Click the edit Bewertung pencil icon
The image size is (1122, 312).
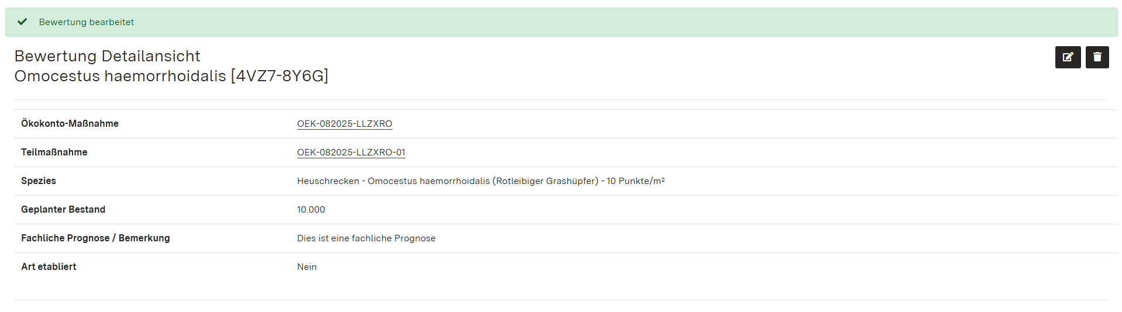point(1068,57)
